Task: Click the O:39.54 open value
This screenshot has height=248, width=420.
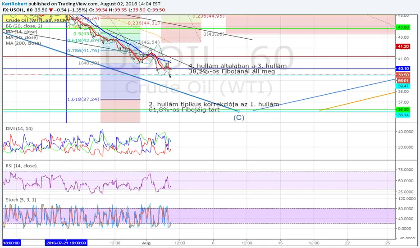Action: 98,10
